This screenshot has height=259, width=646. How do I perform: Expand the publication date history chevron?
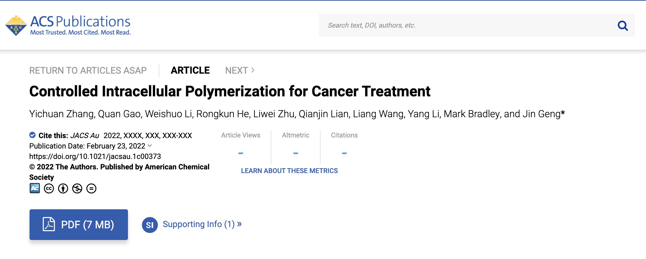click(x=150, y=146)
